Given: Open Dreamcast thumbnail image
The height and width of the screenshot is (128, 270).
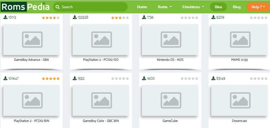Looking at the screenshot, I should pyautogui.click(x=240, y=100).
